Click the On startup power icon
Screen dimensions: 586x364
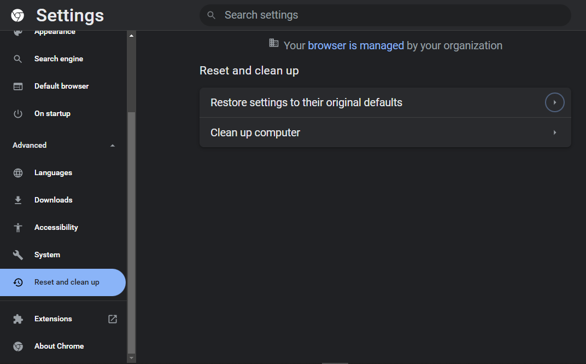point(17,114)
